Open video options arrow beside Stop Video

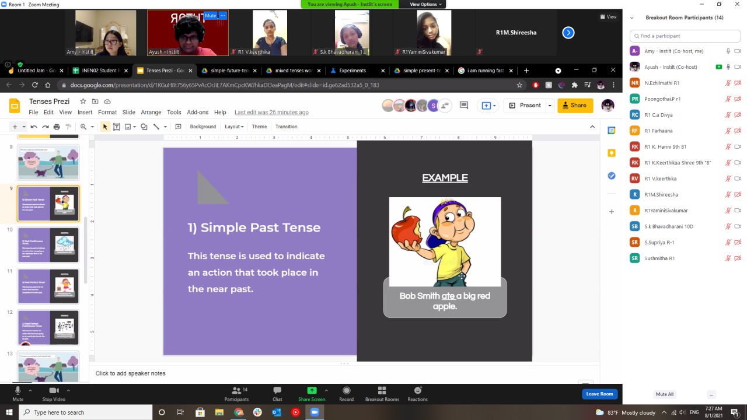tap(68, 390)
